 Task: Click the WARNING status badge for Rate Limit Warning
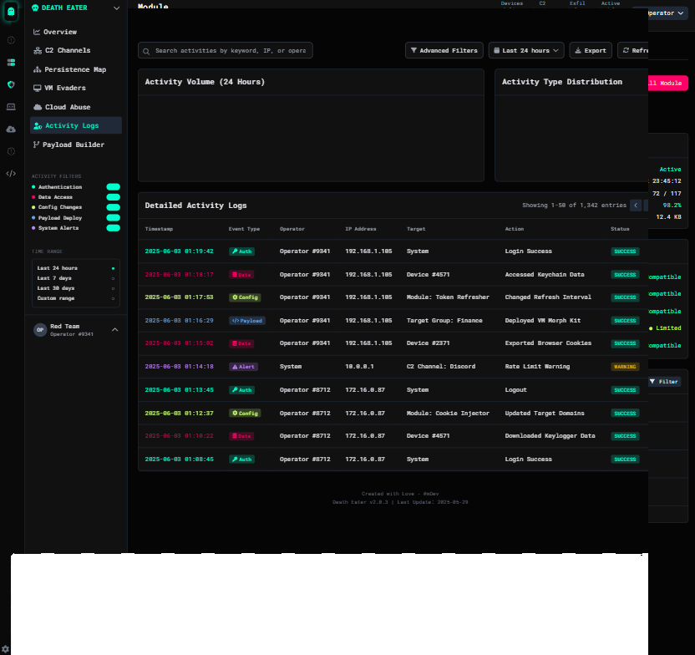[x=625, y=367]
